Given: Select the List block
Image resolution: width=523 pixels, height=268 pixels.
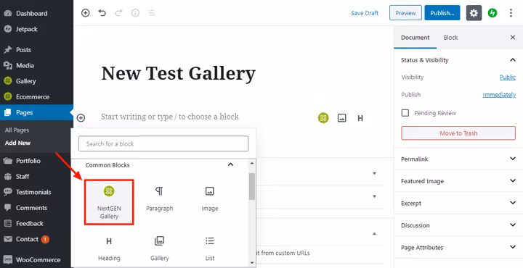Looking at the screenshot, I should 210,248.
